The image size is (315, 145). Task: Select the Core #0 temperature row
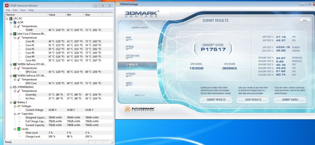tap(59, 41)
